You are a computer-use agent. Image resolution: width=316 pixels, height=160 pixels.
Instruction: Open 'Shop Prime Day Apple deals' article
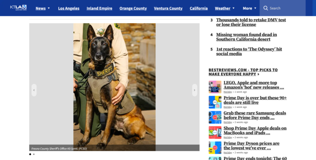click(255, 131)
